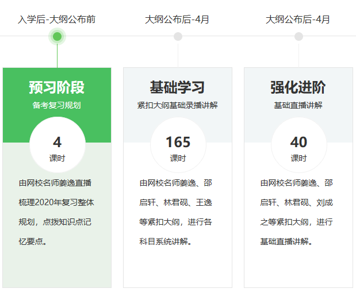The height and width of the screenshot is (292, 356).
Task: Click the 紧扣大纲基础录播讲解 subtitle
Action: (177, 105)
